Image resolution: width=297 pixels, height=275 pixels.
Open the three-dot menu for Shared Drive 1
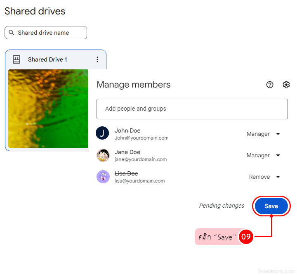point(97,59)
